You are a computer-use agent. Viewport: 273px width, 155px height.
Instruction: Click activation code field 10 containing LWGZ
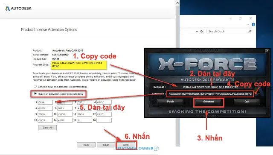(65, 114)
